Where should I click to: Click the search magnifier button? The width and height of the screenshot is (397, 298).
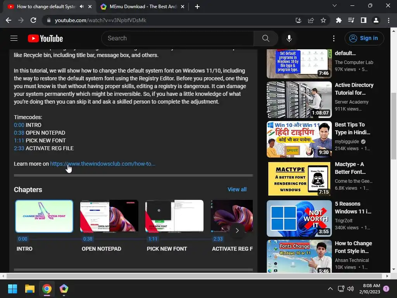(x=266, y=38)
